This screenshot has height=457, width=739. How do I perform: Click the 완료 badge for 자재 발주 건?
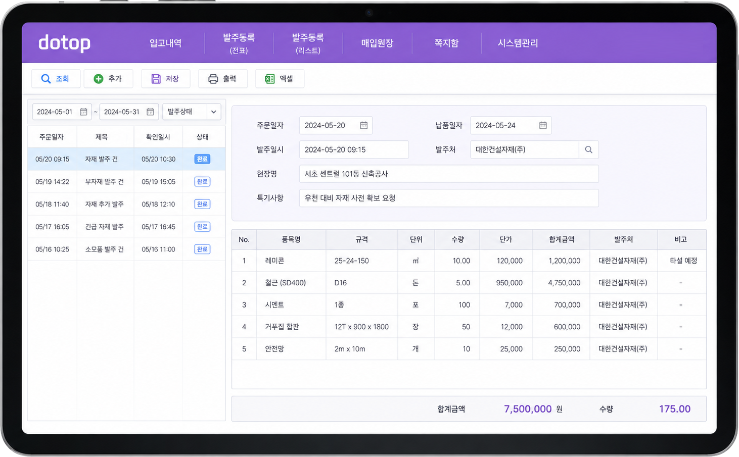coord(202,159)
